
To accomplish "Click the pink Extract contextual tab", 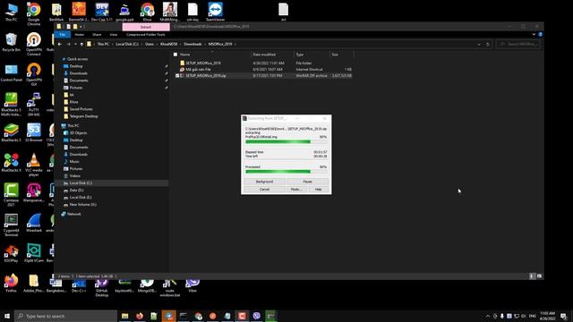I will point(146,27).
